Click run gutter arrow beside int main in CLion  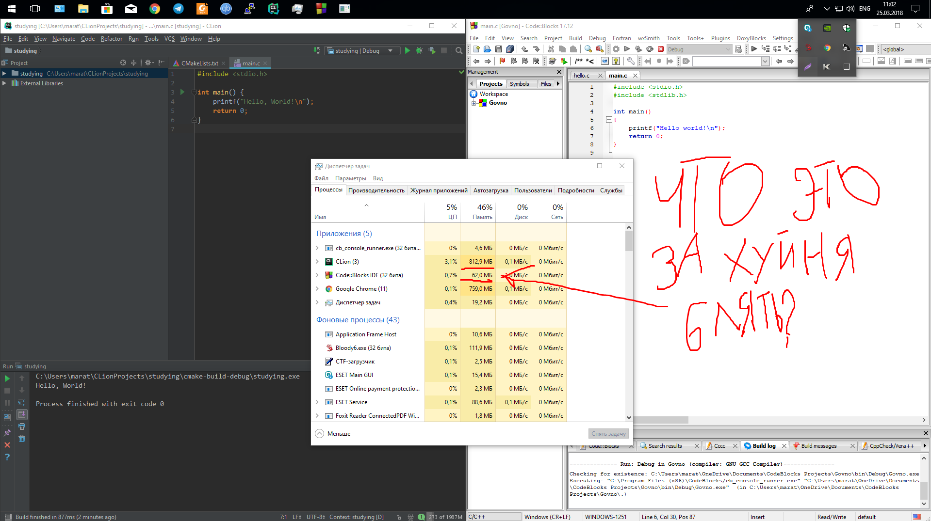(x=182, y=92)
